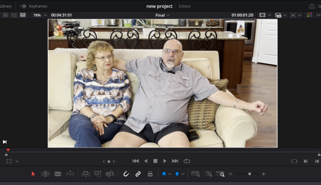Viewport: 321px width, 185px height.
Task: Click the Replace Clip icon
Action: 110,174
